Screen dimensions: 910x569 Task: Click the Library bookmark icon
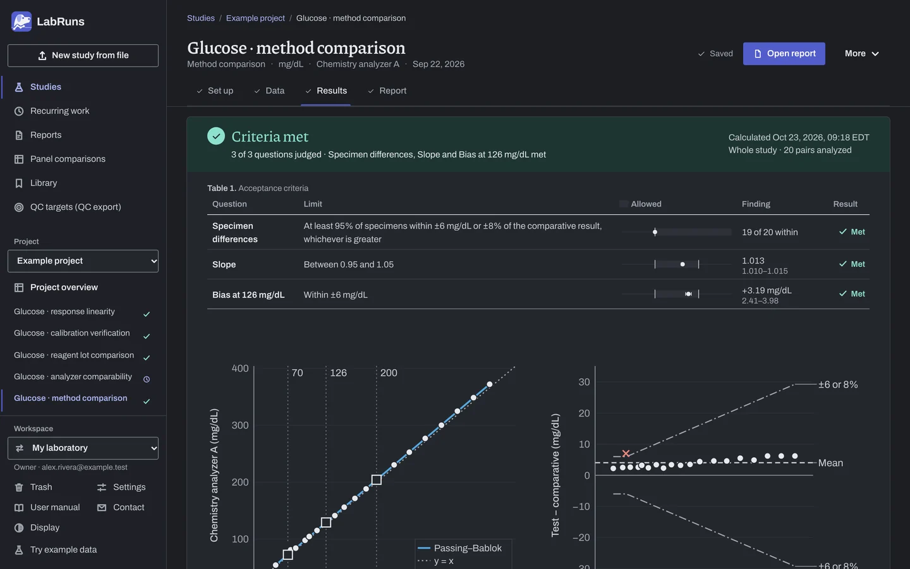pyautogui.click(x=19, y=183)
